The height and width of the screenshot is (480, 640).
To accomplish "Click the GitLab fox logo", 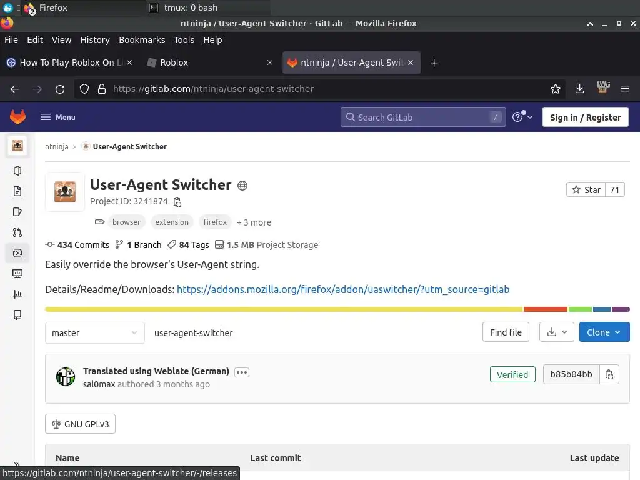I will point(17,117).
